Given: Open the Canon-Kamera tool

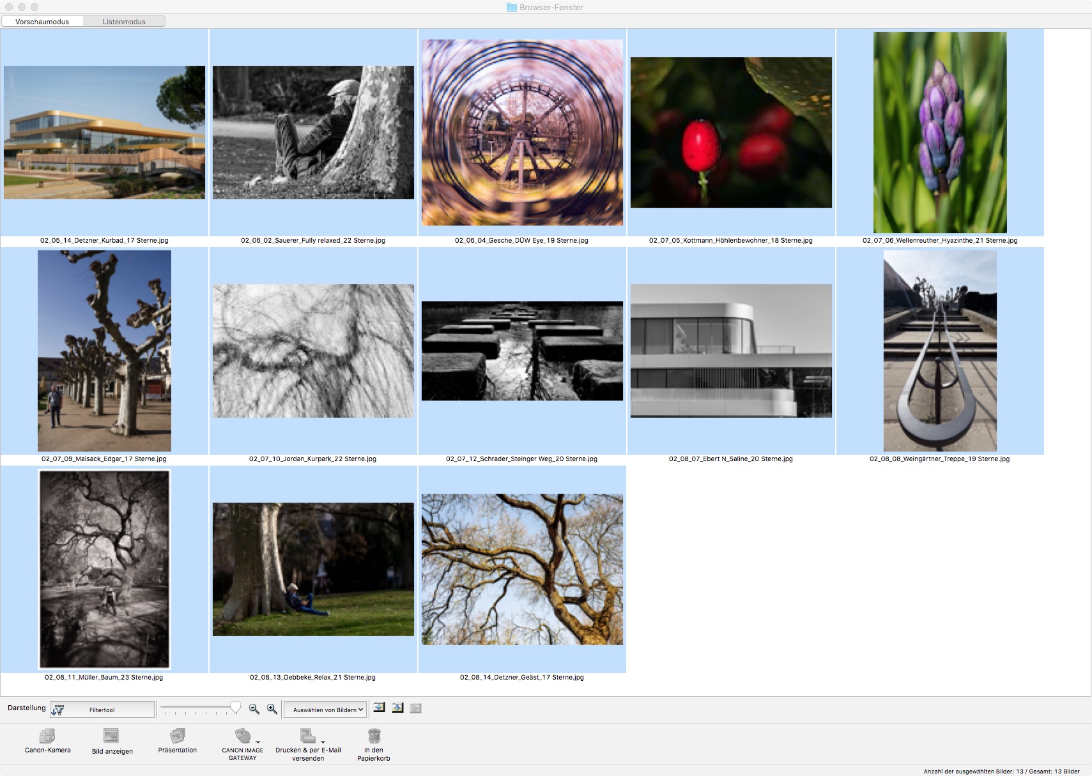Looking at the screenshot, I should (47, 736).
